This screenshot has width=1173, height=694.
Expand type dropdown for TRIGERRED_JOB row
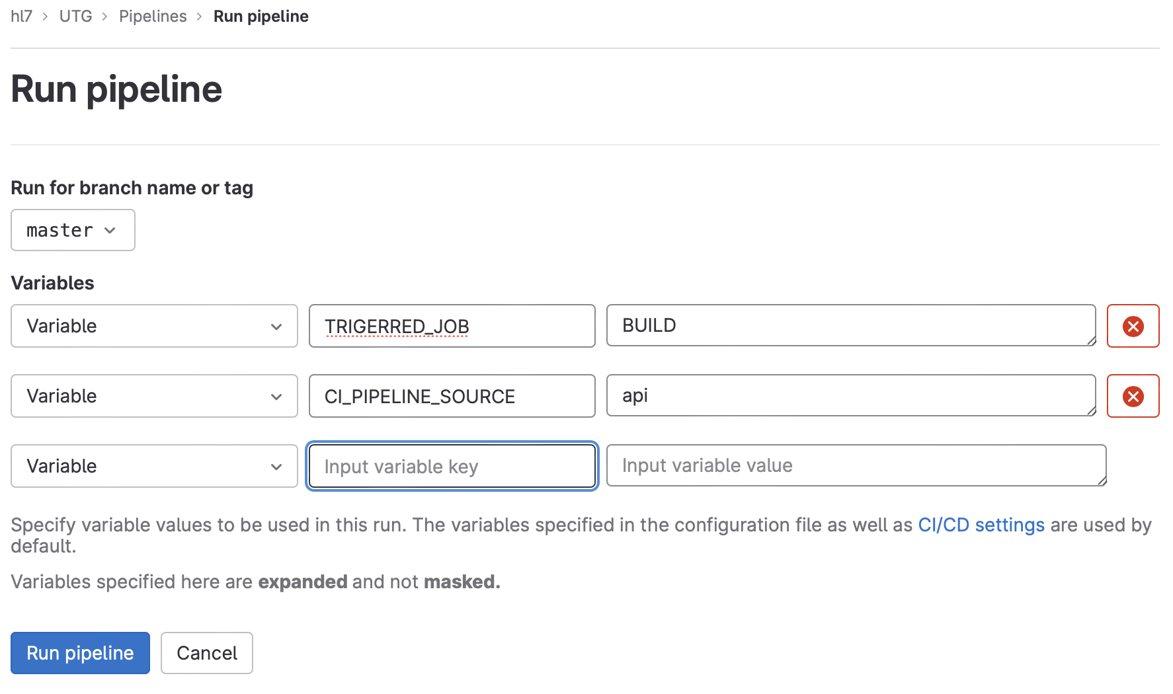154,326
